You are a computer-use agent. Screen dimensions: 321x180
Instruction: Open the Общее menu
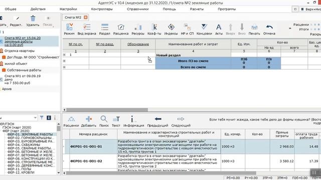(11, 9)
